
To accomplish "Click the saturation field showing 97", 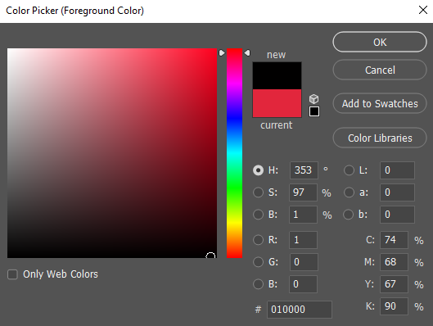I will pos(303,192).
